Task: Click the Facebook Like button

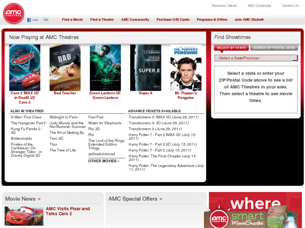Action: click(x=33, y=20)
